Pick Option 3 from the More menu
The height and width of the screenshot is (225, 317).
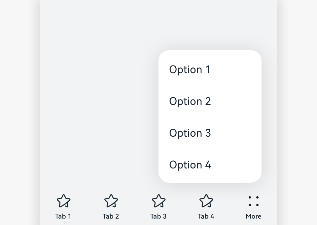click(190, 133)
